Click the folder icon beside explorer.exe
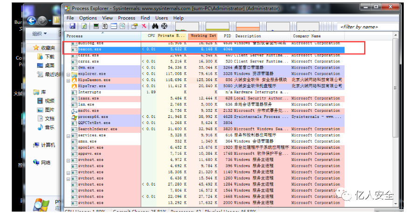Screen dimensions: 407x213 click(74, 74)
